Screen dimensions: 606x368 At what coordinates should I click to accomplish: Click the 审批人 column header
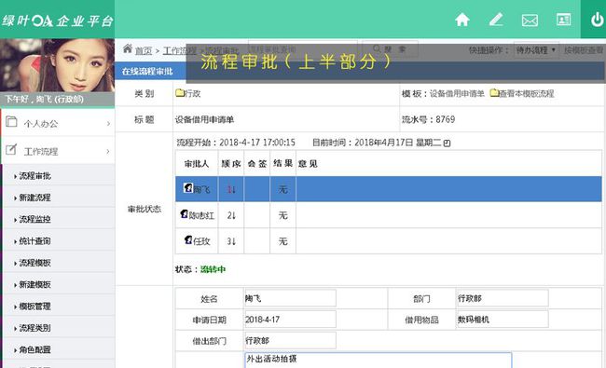pos(197,164)
